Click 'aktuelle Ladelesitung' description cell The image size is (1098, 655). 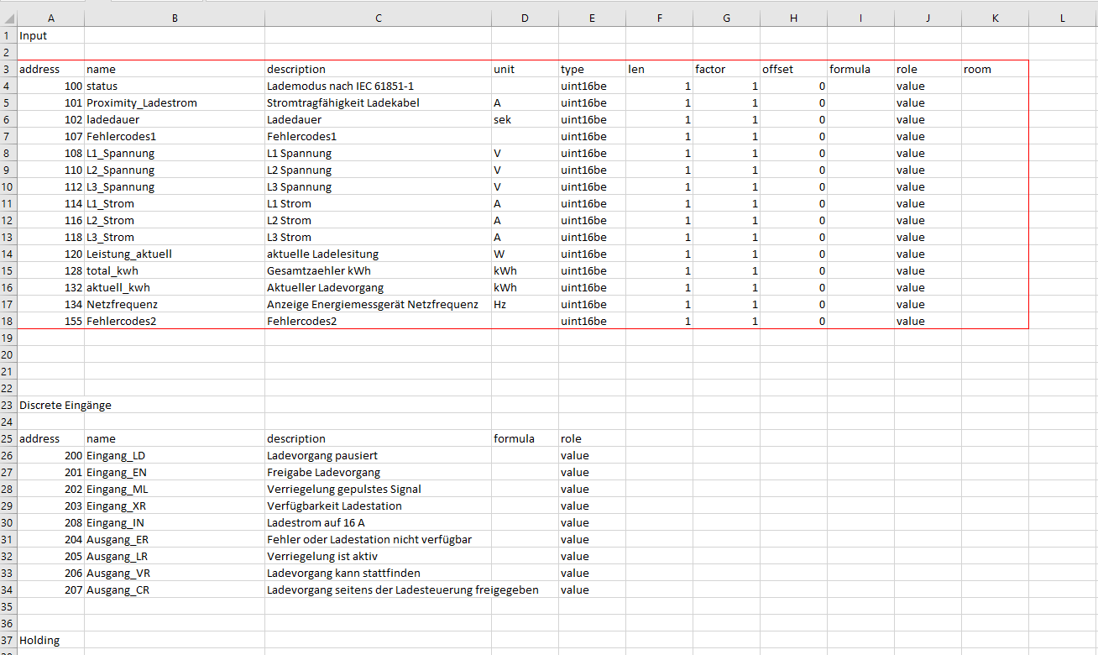(379, 254)
